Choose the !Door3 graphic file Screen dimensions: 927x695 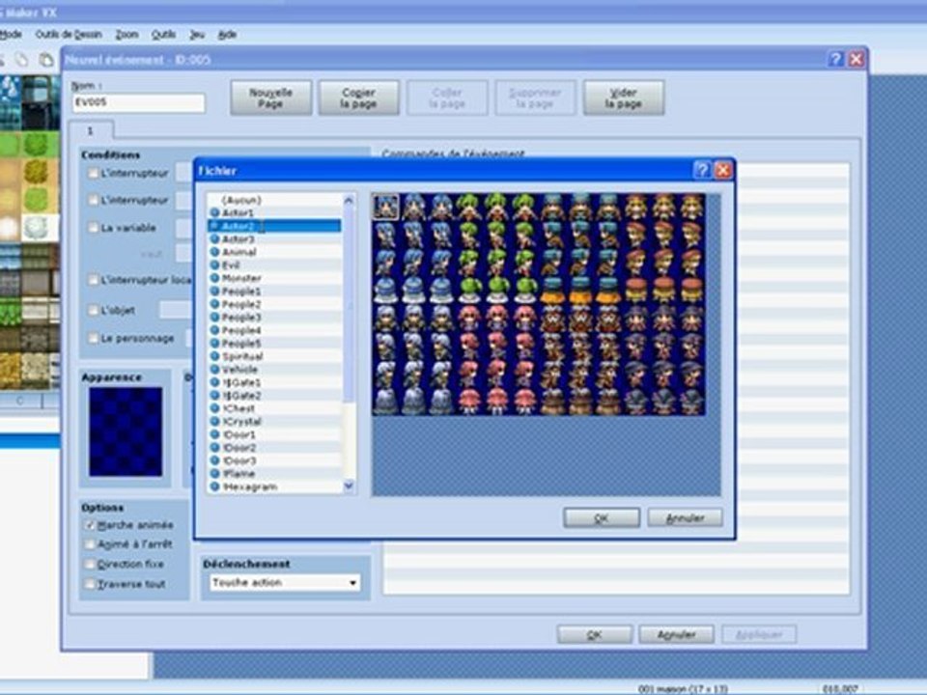click(x=274, y=459)
